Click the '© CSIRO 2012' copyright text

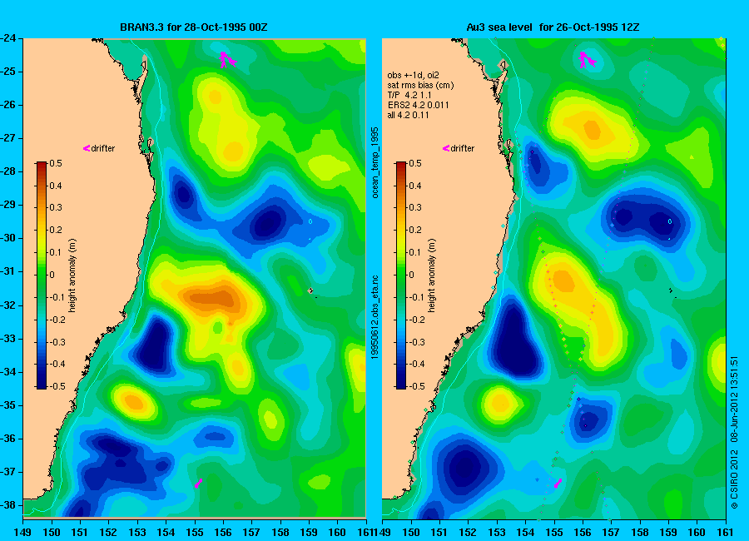734,479
